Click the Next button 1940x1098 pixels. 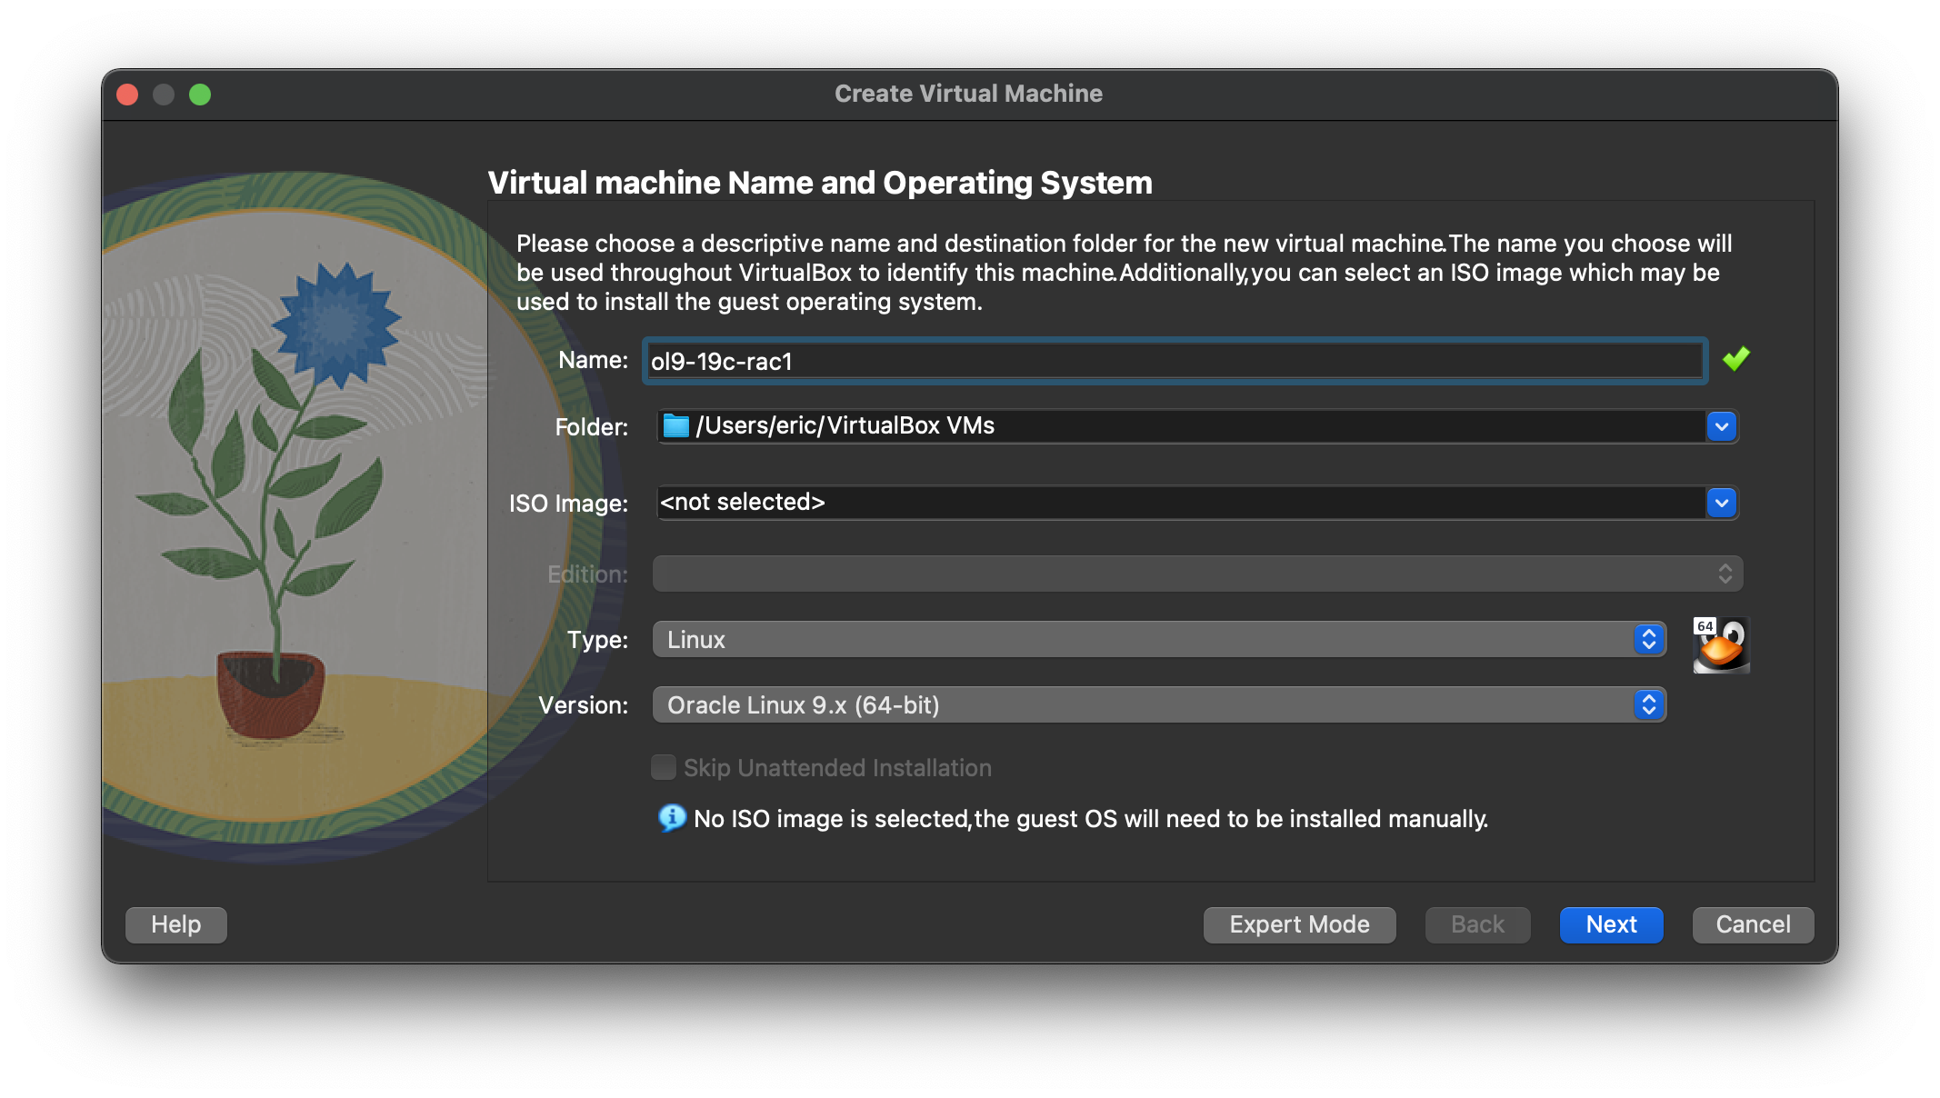(x=1611, y=924)
